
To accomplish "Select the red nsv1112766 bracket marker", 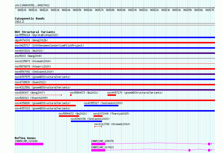I will click(x=98, y=127).
